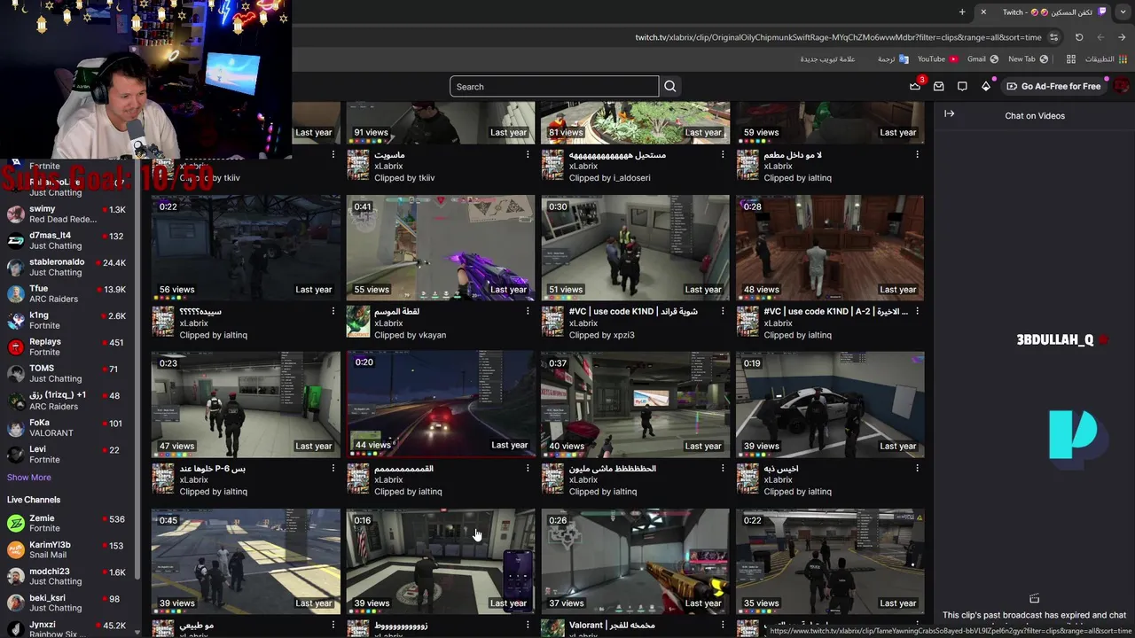Click the browser reload icon
Screen dimensions: 1135x638
pos(1079,37)
